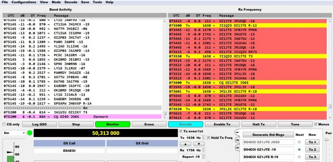Select the yellow row CQ OZ1JTE JO65
The height and width of the screenshot is (162, 333).
[x=248, y=83]
